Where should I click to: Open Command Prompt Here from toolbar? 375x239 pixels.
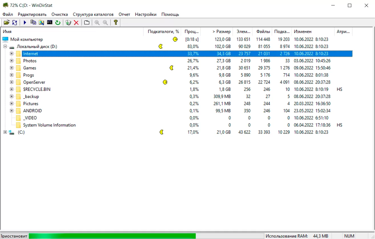click(x=50, y=23)
